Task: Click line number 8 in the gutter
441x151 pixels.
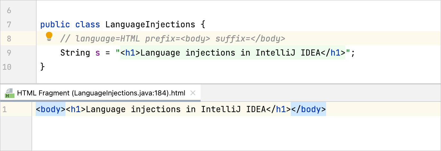Action: click(9, 39)
